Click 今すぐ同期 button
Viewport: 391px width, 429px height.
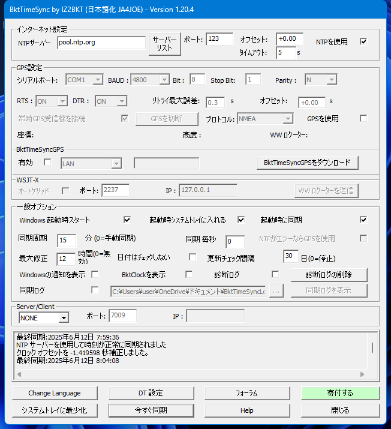pyautogui.click(x=151, y=410)
